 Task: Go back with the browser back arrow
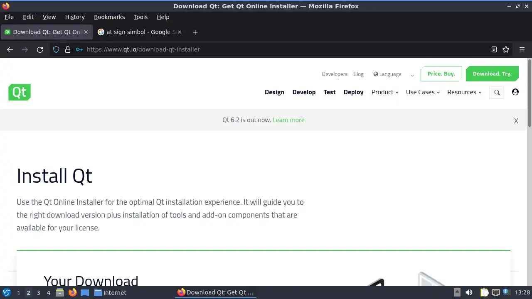10,49
